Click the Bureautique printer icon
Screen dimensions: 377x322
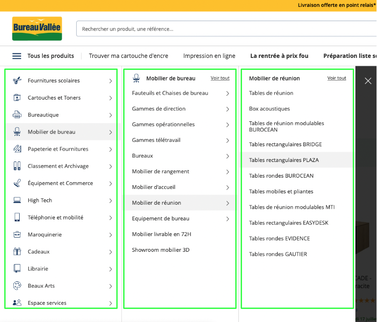(17, 115)
